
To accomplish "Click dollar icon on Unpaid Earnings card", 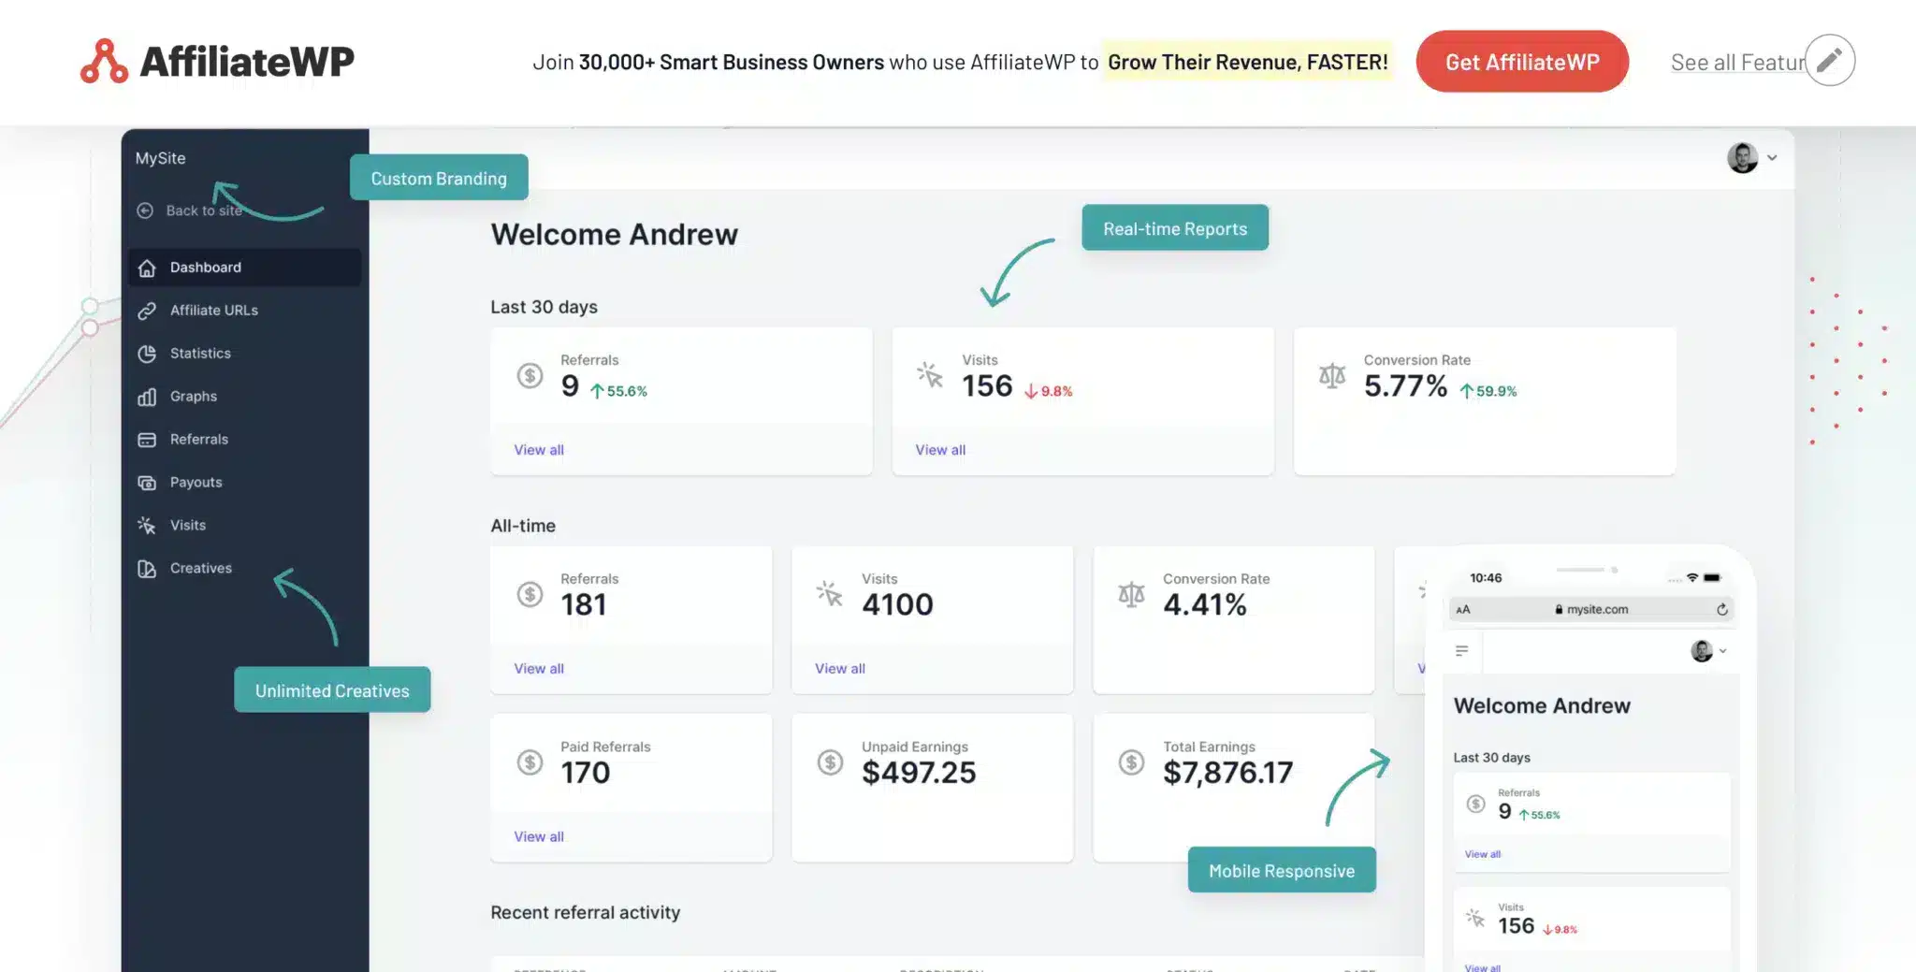I will (830, 762).
